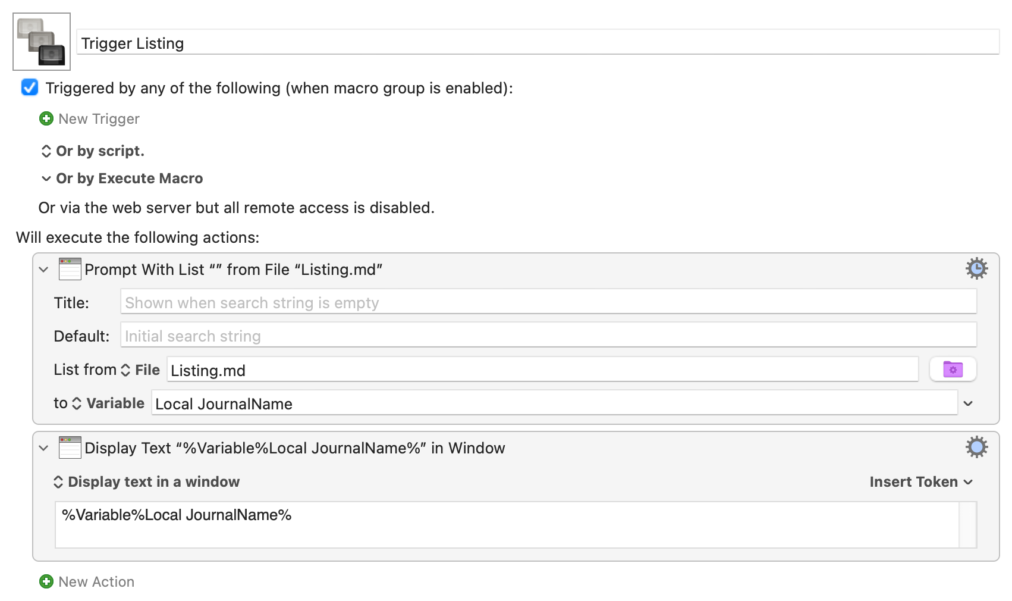Collapse the Display Text action
The width and height of the screenshot is (1012, 601).
click(x=43, y=448)
